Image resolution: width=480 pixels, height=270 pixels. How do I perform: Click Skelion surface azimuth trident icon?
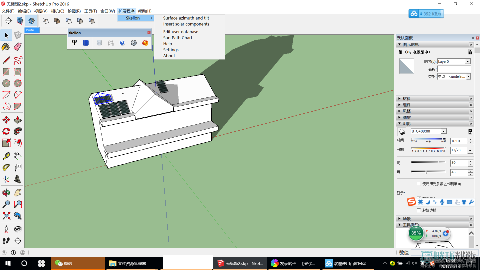pos(74,43)
